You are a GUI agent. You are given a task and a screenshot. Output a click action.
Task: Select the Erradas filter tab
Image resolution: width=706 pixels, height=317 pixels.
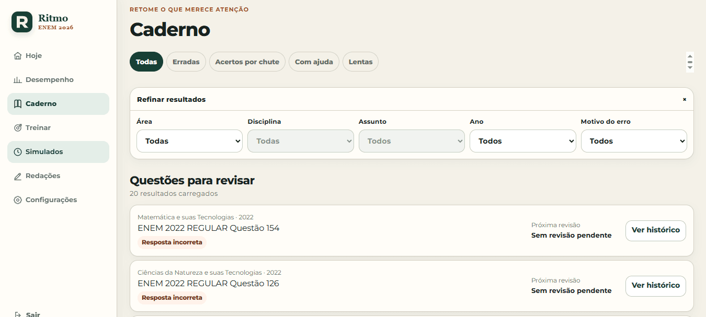[186, 62]
